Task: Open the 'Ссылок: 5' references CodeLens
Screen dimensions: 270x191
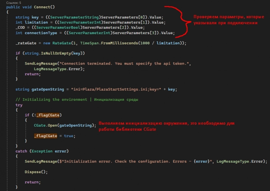Action: (14, 2)
